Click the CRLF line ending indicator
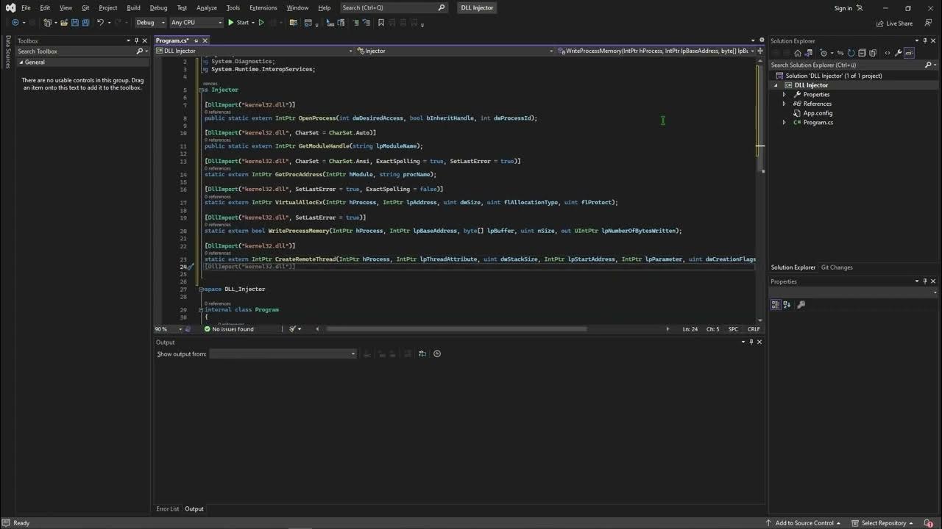 754,329
